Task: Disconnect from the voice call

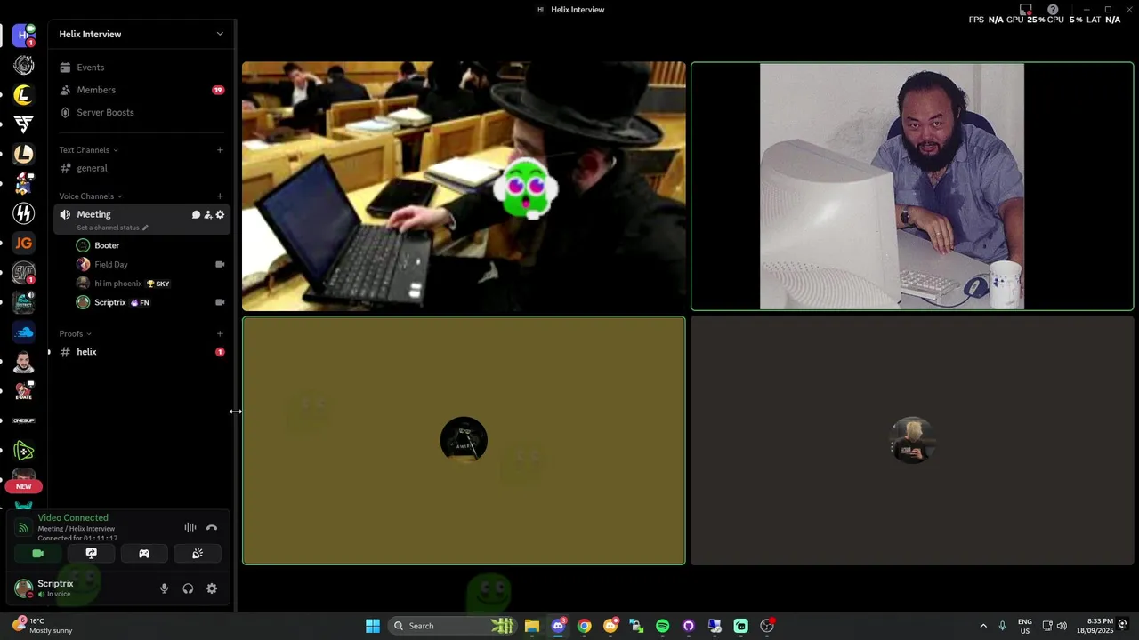Action: click(212, 528)
